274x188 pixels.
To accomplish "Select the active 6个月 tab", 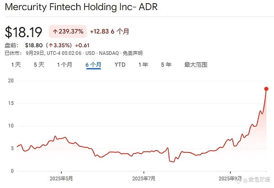I will (94, 65).
